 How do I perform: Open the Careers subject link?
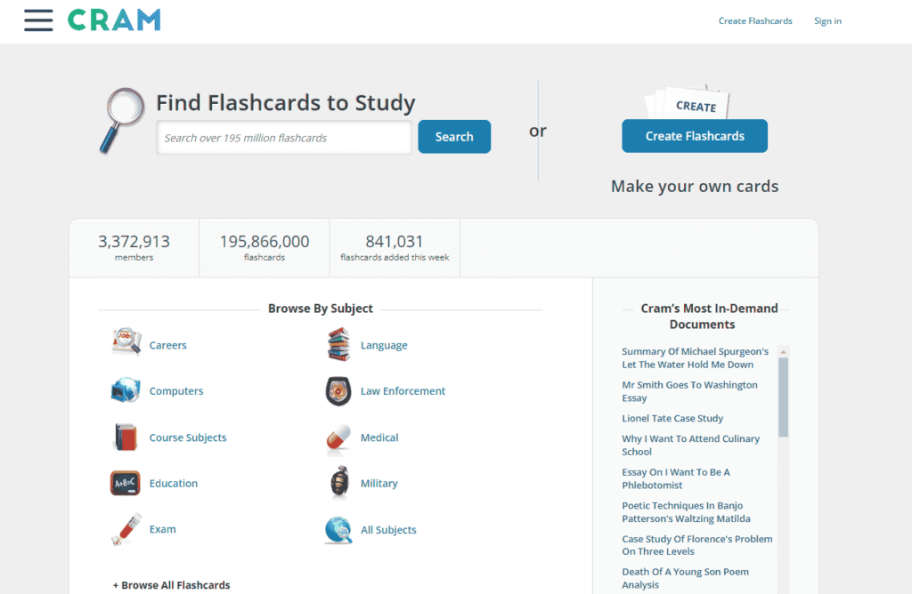coord(168,345)
